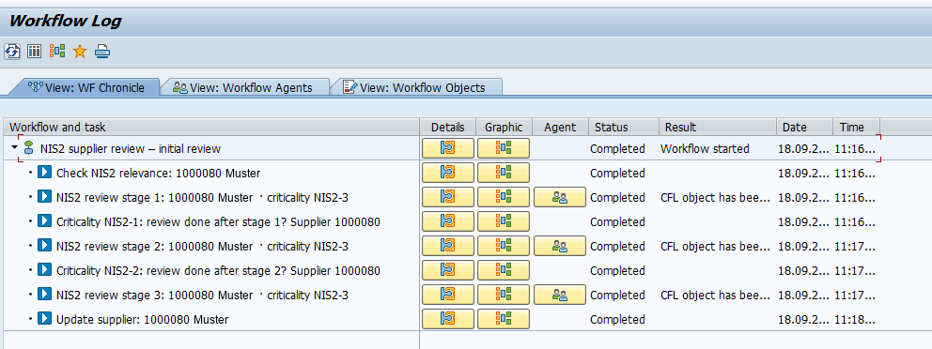Switch to View: WF Chronicle tab
Viewport: 932px width, 349px height.
[86, 88]
